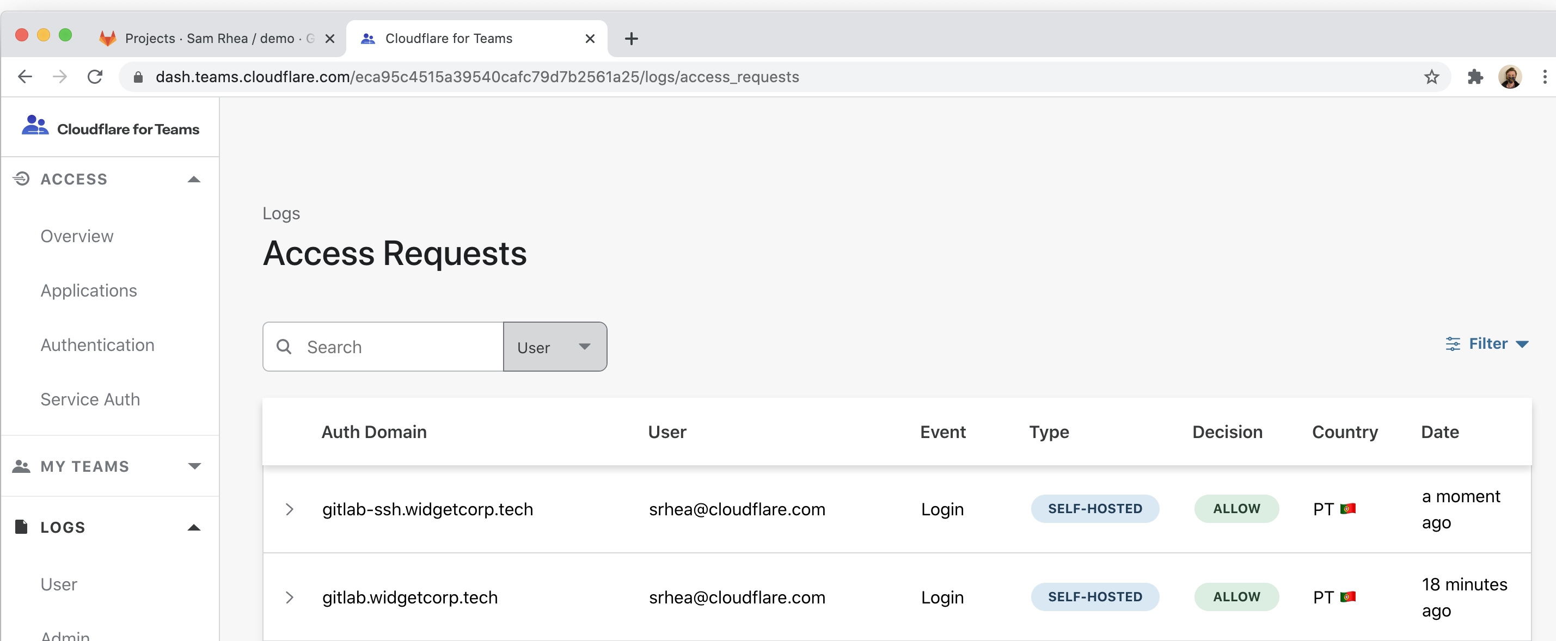Viewport: 1556px width, 641px height.
Task: Open the Service Auth page
Action: (90, 399)
